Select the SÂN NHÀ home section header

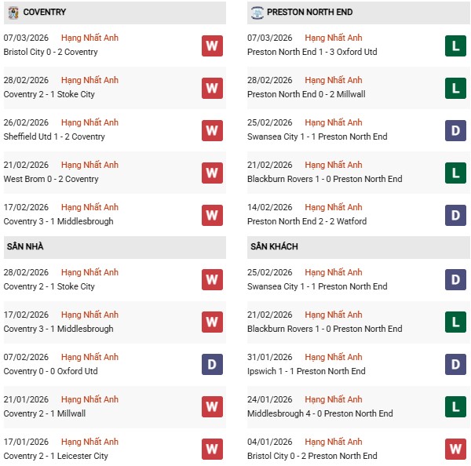coord(25,246)
